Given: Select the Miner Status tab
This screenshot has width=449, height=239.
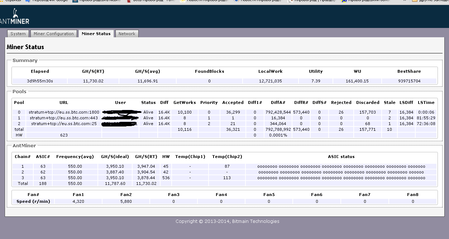Looking at the screenshot, I should click(x=96, y=34).
